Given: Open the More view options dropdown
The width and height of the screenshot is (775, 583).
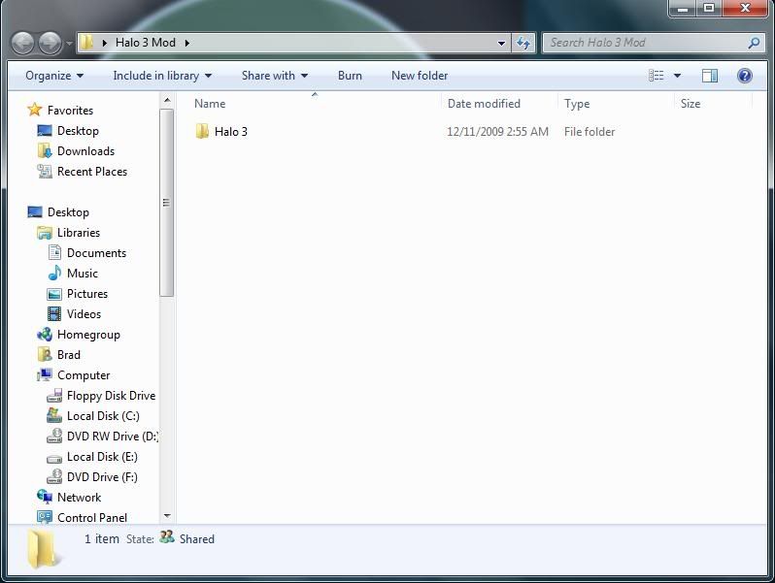Looking at the screenshot, I should click(x=677, y=76).
